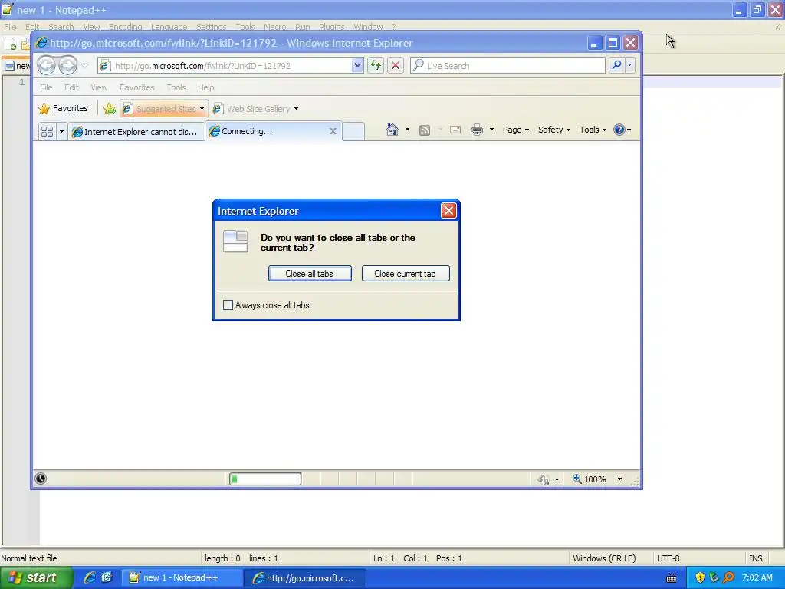Click the keyboard icon in system tray
Screen dimensions: 785x589
tap(672, 578)
